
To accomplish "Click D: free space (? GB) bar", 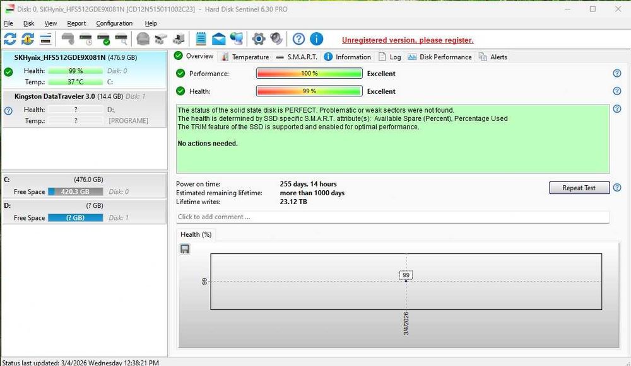I will point(75,218).
